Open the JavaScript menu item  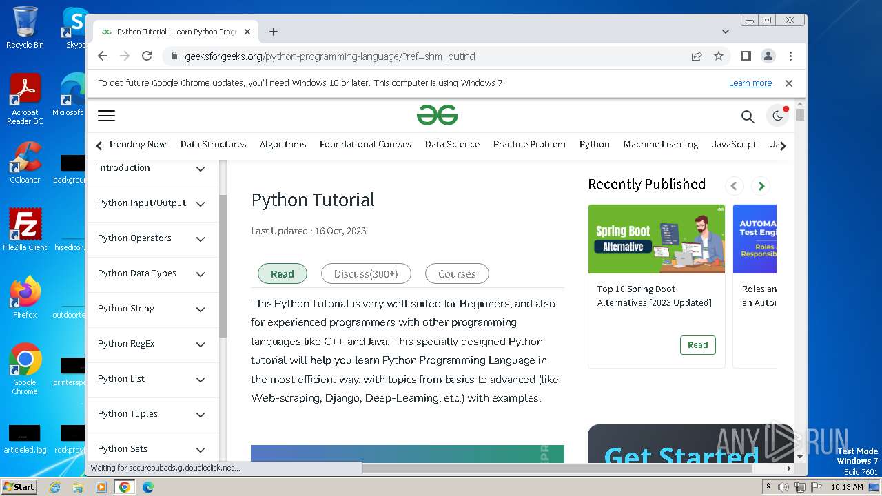point(734,144)
